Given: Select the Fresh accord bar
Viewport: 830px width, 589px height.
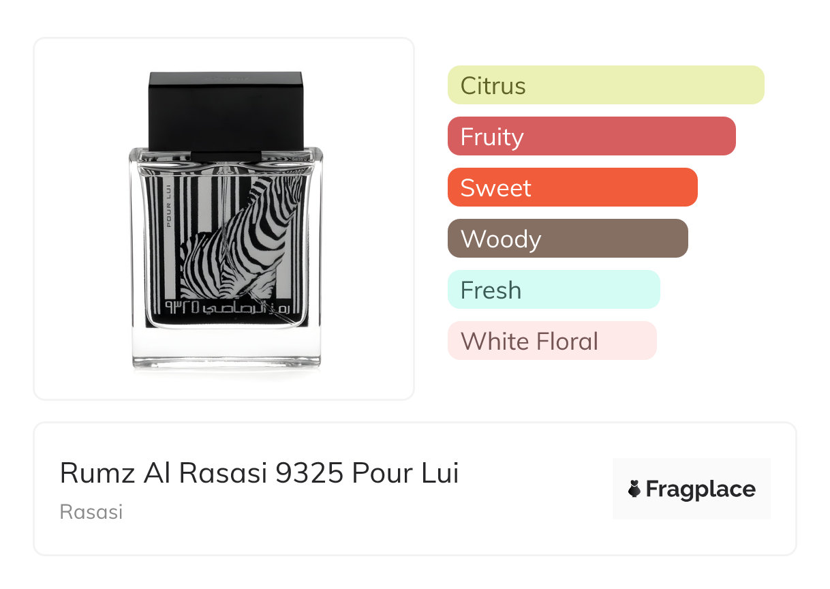Looking at the screenshot, I should 553,290.
